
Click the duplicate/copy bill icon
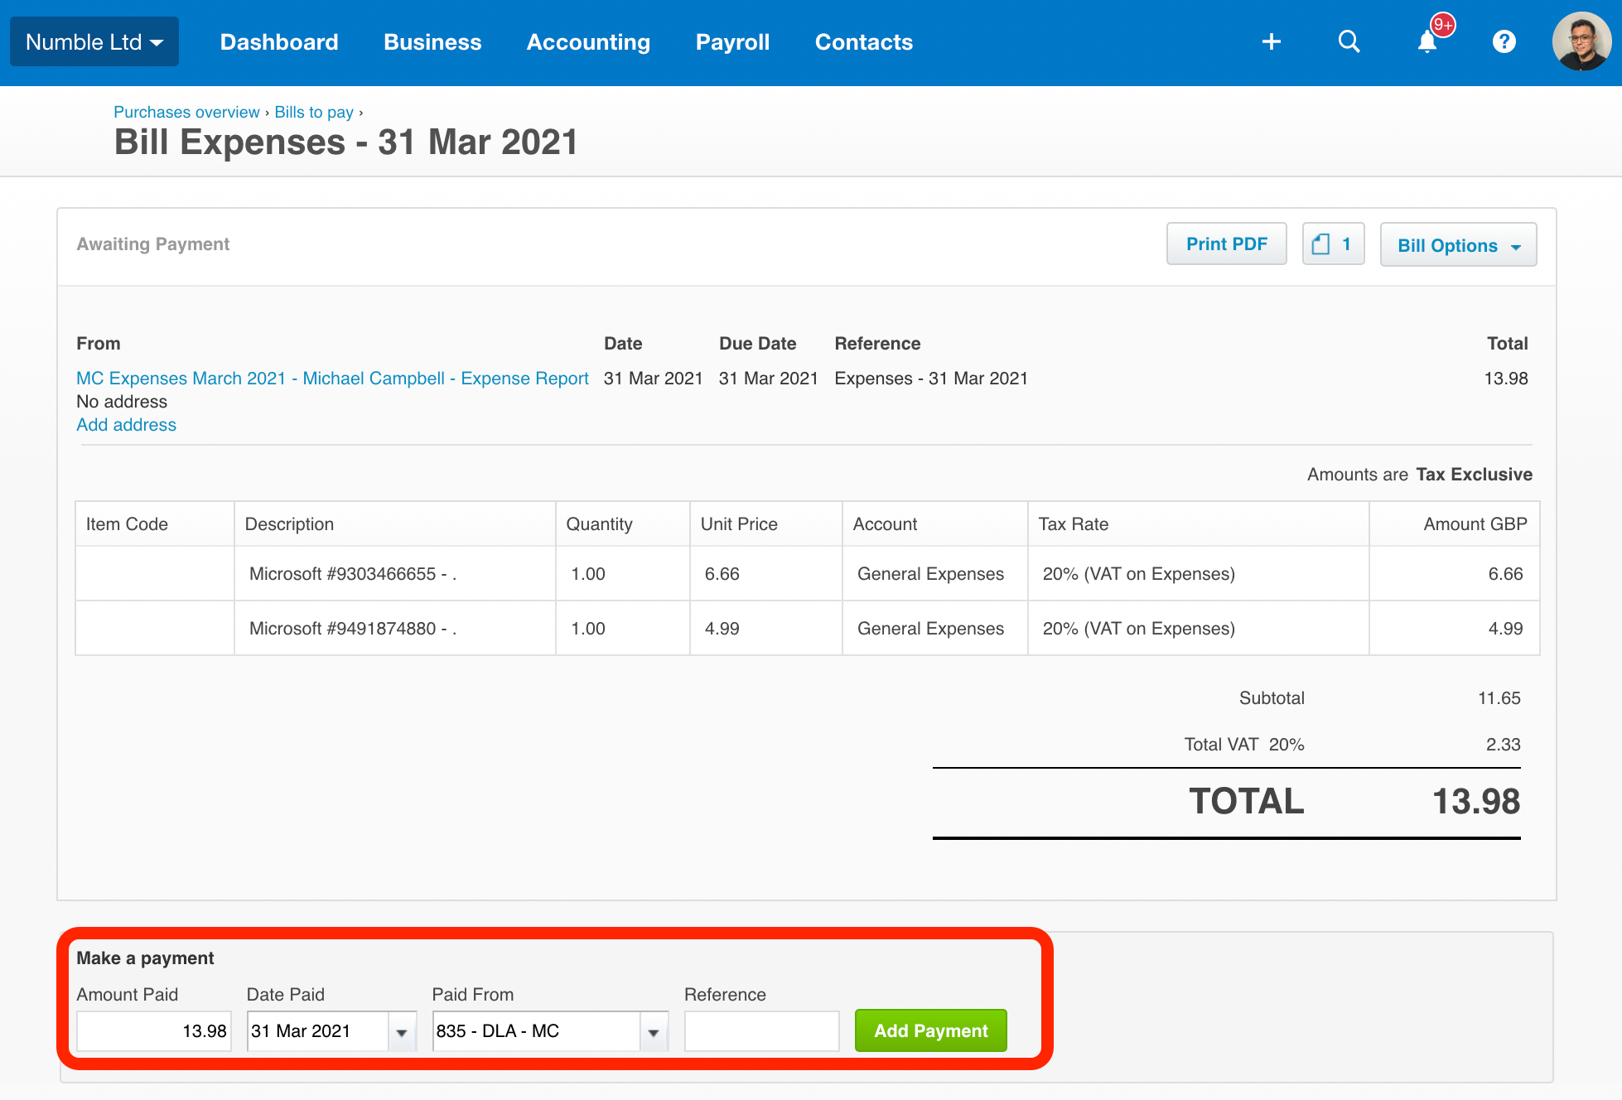pyautogui.click(x=1332, y=244)
